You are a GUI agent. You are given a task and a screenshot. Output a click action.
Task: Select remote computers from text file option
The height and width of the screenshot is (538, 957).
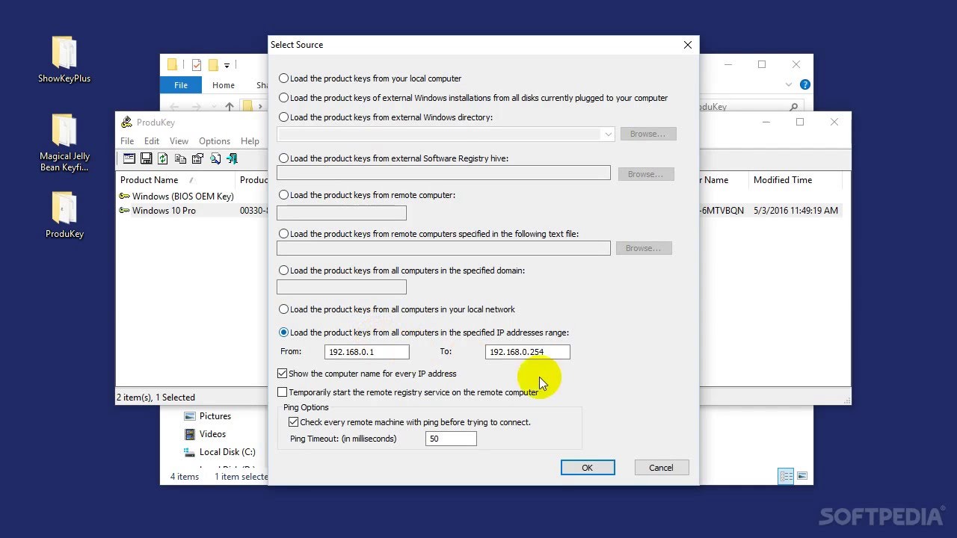(x=283, y=234)
